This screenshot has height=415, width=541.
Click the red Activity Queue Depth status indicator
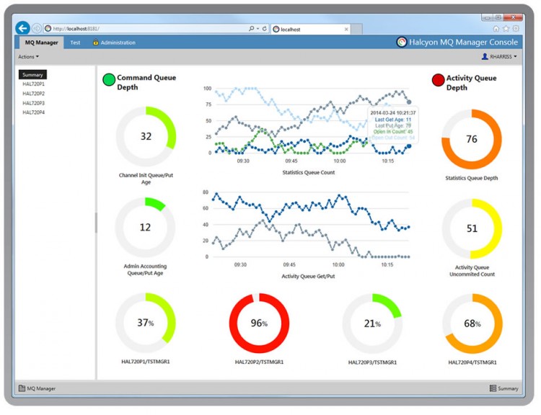click(x=438, y=79)
